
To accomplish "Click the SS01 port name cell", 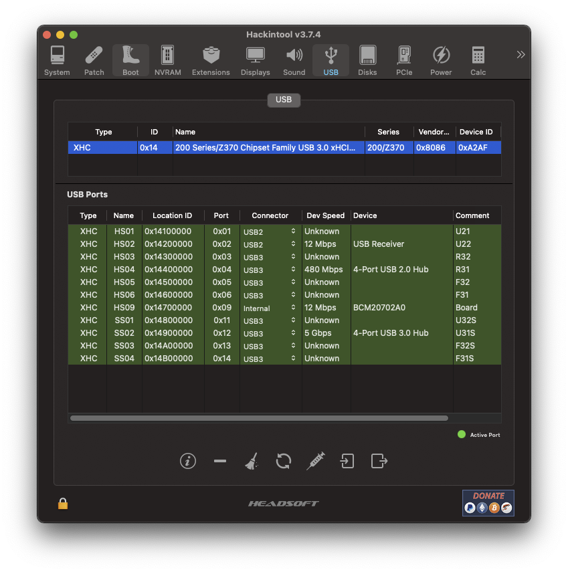I will (x=124, y=320).
